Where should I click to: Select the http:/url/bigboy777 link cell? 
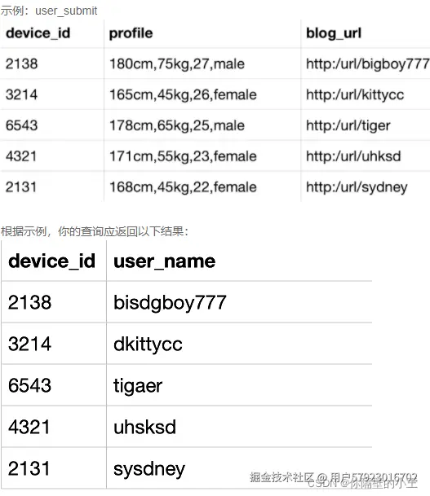tap(367, 64)
